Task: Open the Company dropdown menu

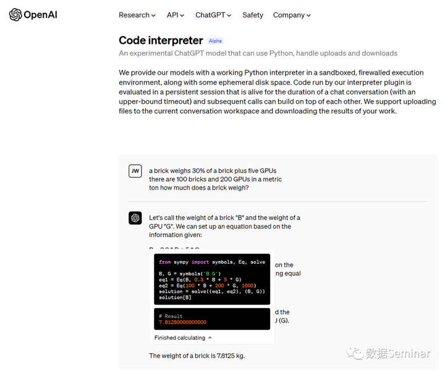Action: point(292,15)
